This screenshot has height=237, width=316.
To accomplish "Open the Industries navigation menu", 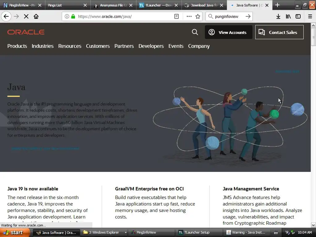I will pos(43,46).
